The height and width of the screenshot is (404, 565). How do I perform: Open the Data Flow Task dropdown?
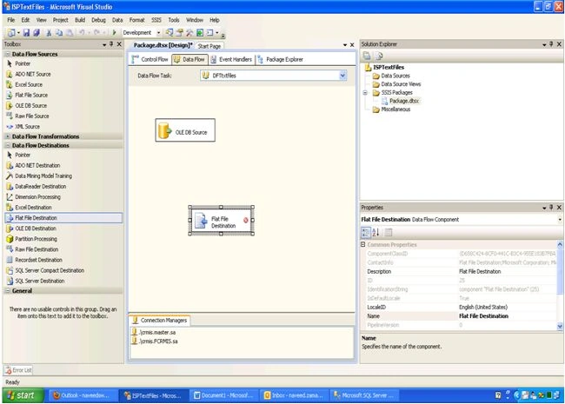click(342, 76)
